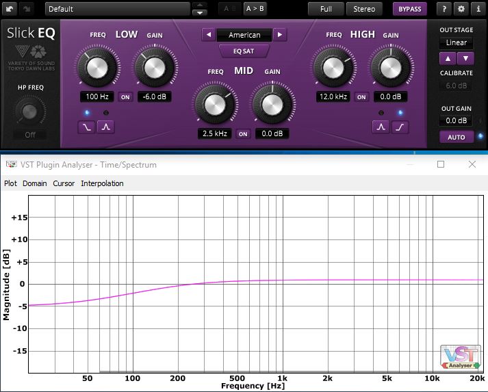The height and width of the screenshot is (392, 488).
Task: Open the settings gear icon
Action: (x=461, y=9)
